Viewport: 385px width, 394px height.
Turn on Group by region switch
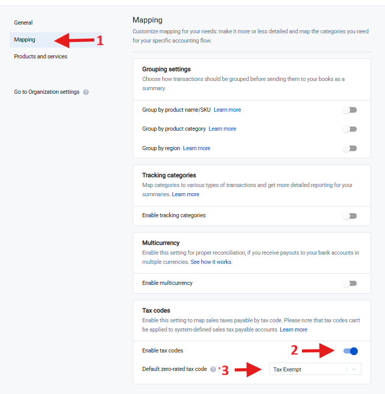coord(350,149)
